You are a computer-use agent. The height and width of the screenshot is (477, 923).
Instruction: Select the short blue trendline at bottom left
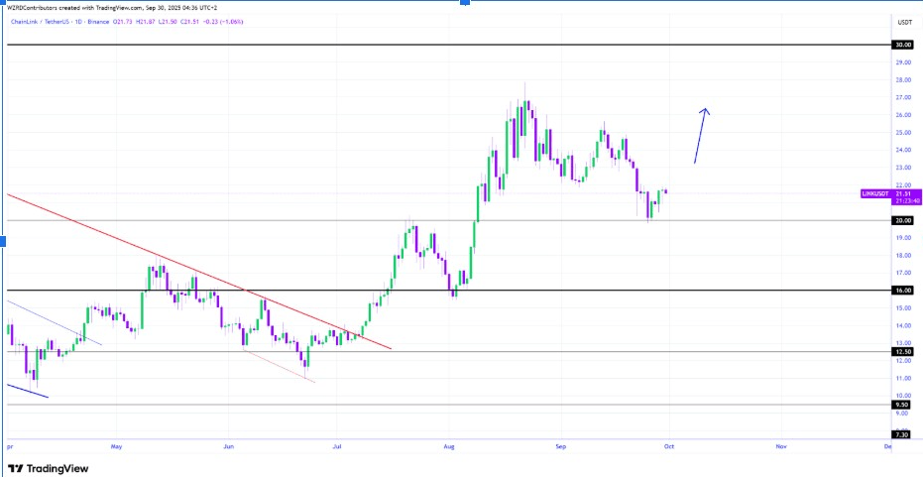coord(27,391)
